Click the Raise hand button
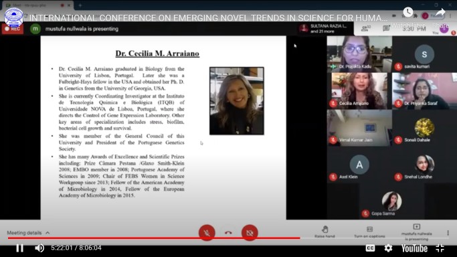Screen dimensions: 457x257 (325, 232)
